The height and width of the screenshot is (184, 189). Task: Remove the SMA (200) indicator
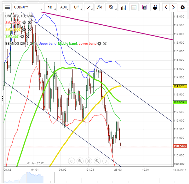tap(30, 23)
